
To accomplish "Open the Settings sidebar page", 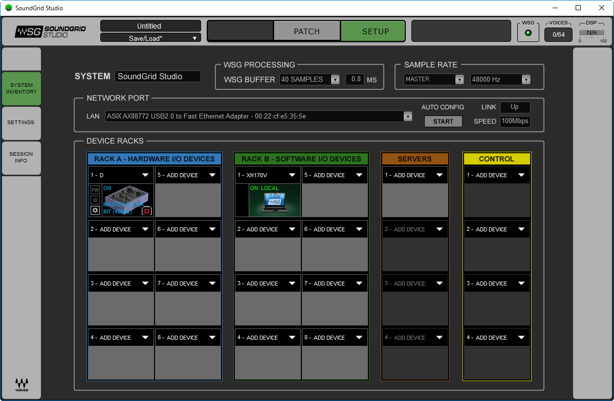I will (21, 123).
